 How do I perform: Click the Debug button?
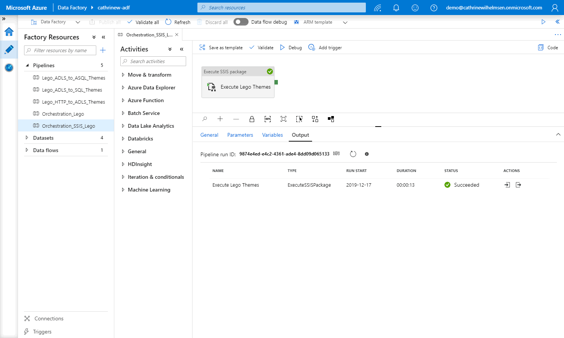[x=291, y=48]
